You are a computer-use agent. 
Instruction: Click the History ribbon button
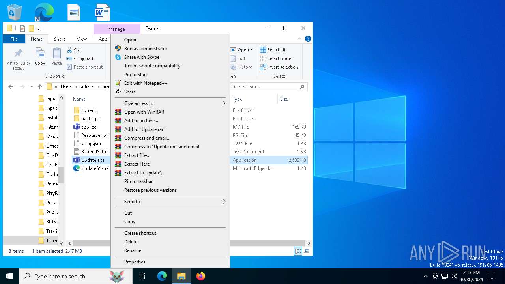point(241,67)
